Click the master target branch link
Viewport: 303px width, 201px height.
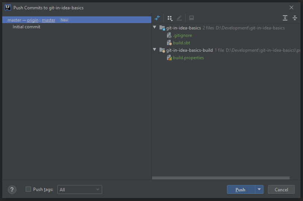click(x=48, y=20)
